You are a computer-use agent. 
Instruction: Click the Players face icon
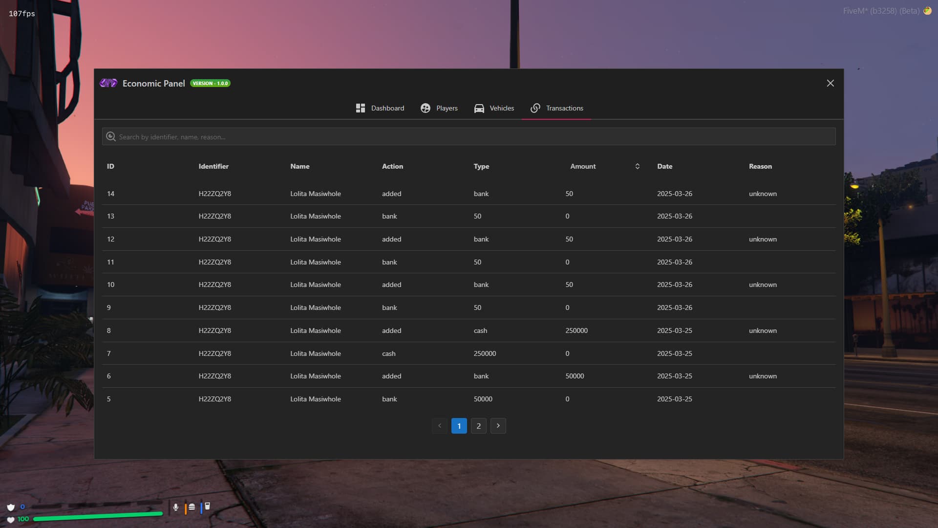(426, 108)
